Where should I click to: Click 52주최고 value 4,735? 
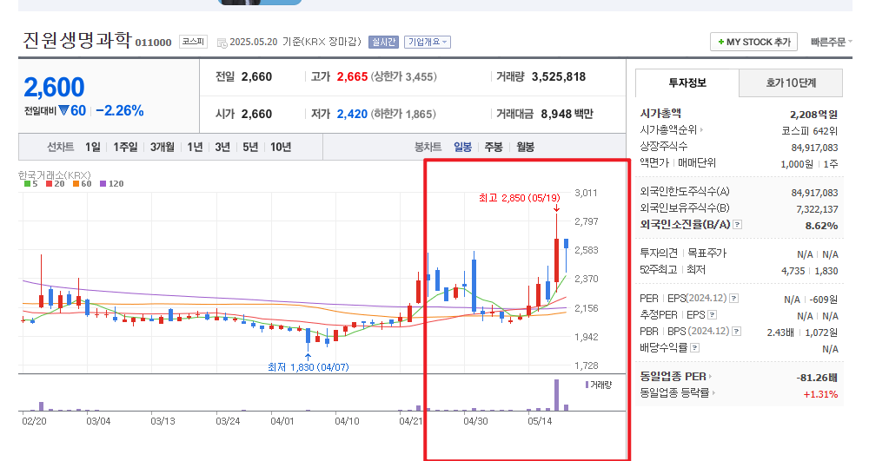click(x=793, y=271)
